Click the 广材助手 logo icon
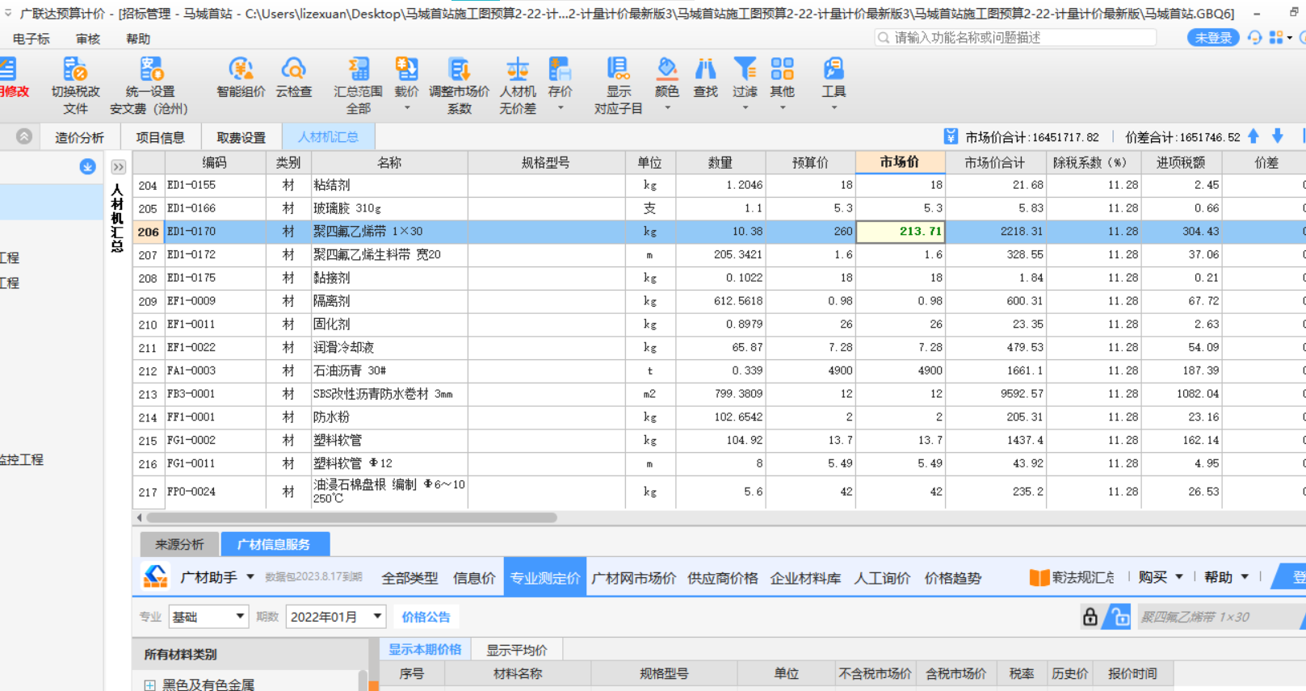The image size is (1306, 691). click(155, 576)
